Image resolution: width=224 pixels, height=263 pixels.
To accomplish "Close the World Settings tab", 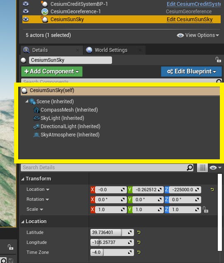I will (141, 50).
